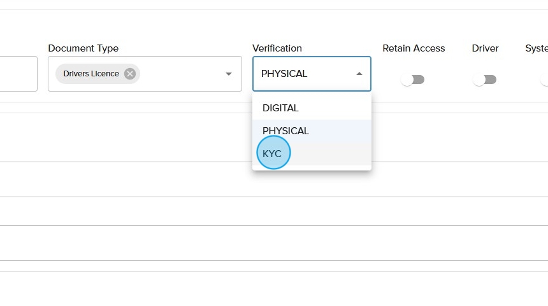The height and width of the screenshot is (306, 548).
Task: Click the Drivers Licence chip text
Action: (x=90, y=74)
